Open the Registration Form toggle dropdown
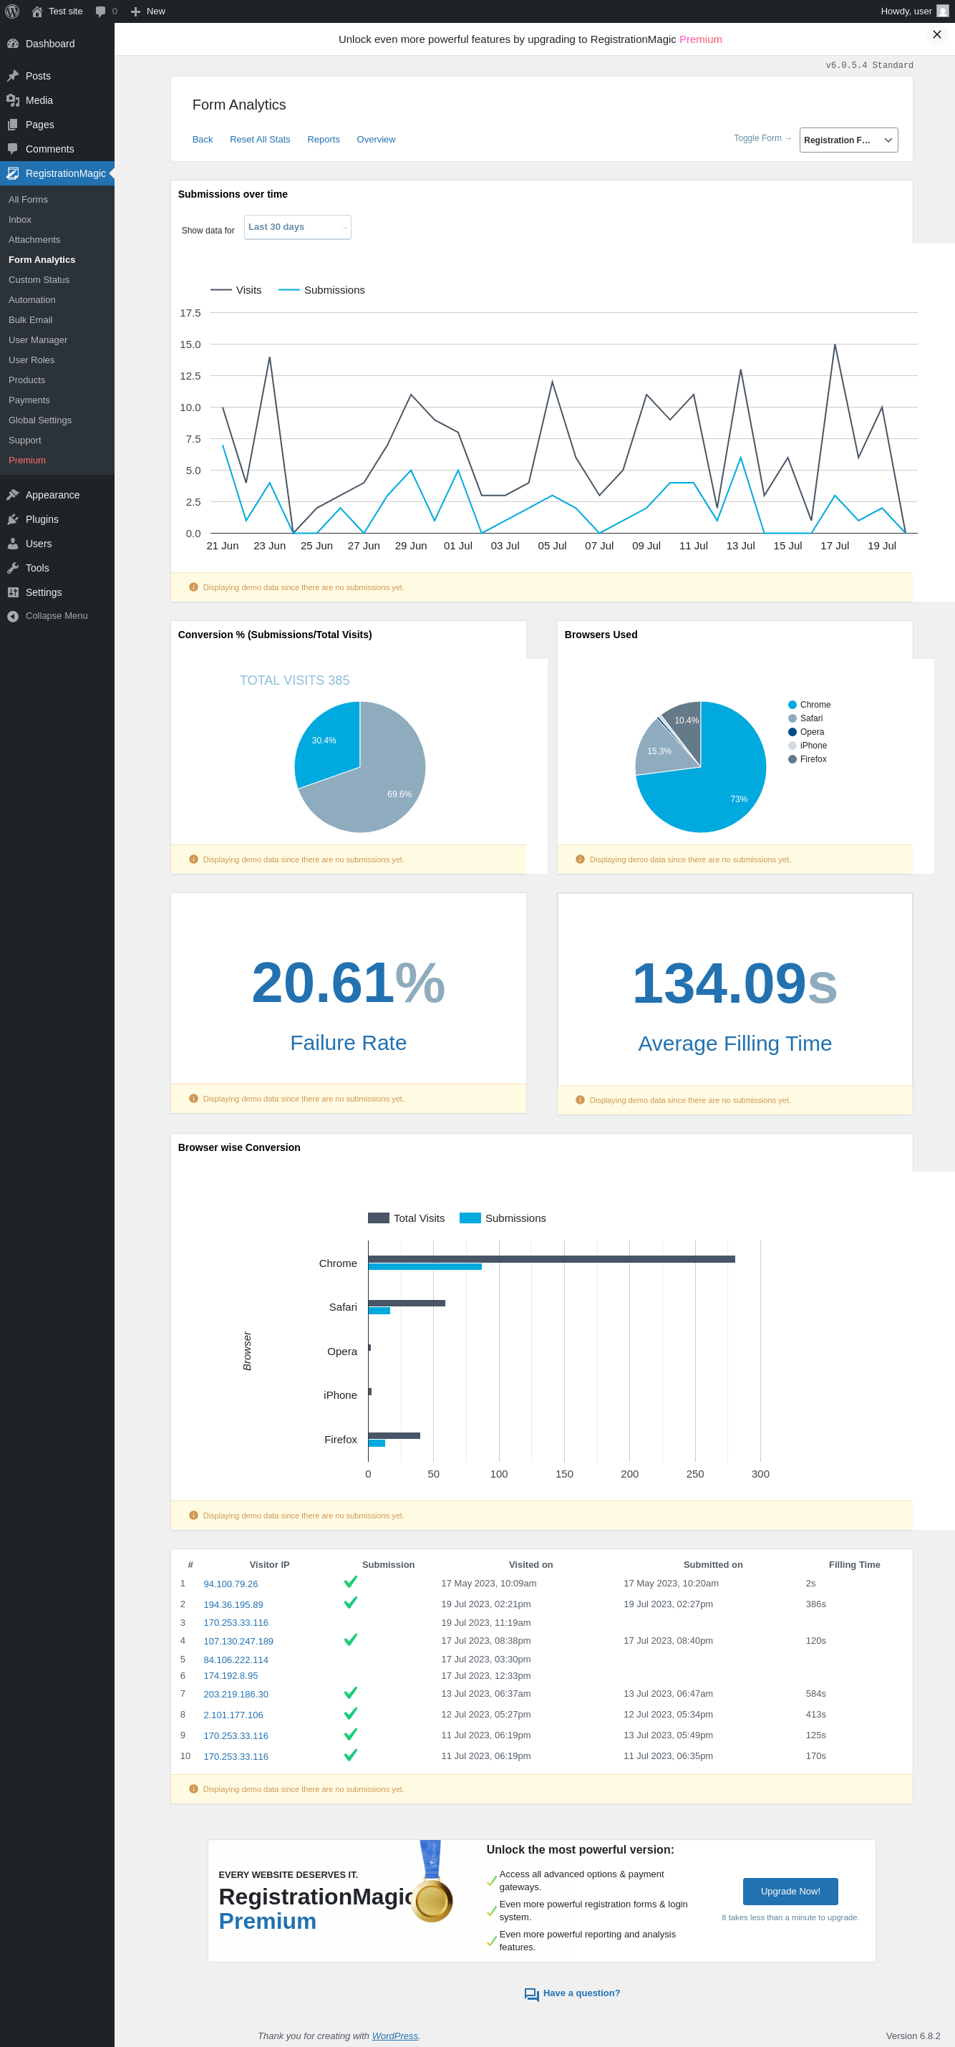Viewport: 955px width, 2047px height. tap(848, 140)
